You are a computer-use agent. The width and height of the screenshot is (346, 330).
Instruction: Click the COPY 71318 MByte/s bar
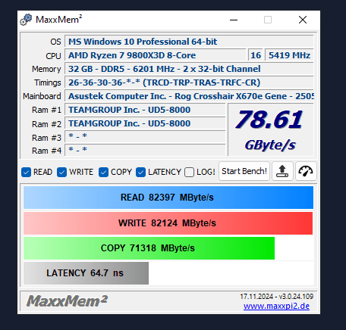click(x=149, y=248)
